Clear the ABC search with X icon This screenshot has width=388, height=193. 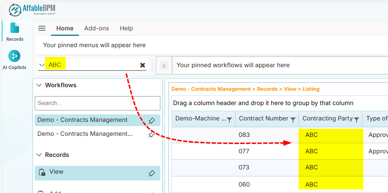tap(142, 65)
